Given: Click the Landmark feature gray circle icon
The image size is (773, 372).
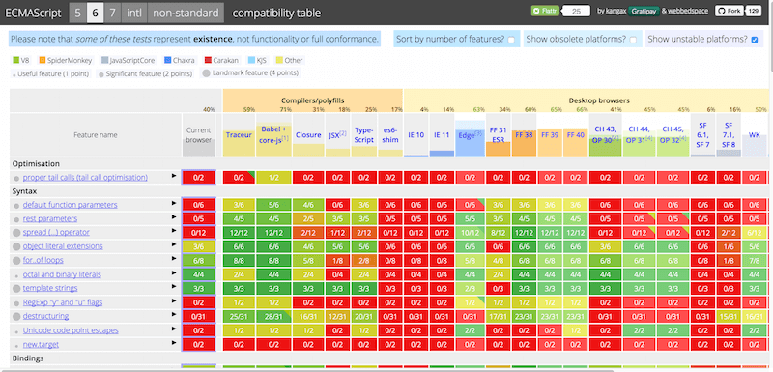Looking at the screenshot, I should 206,73.
